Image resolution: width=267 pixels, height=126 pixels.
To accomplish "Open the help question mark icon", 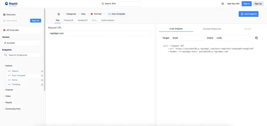I will tap(223, 4).
